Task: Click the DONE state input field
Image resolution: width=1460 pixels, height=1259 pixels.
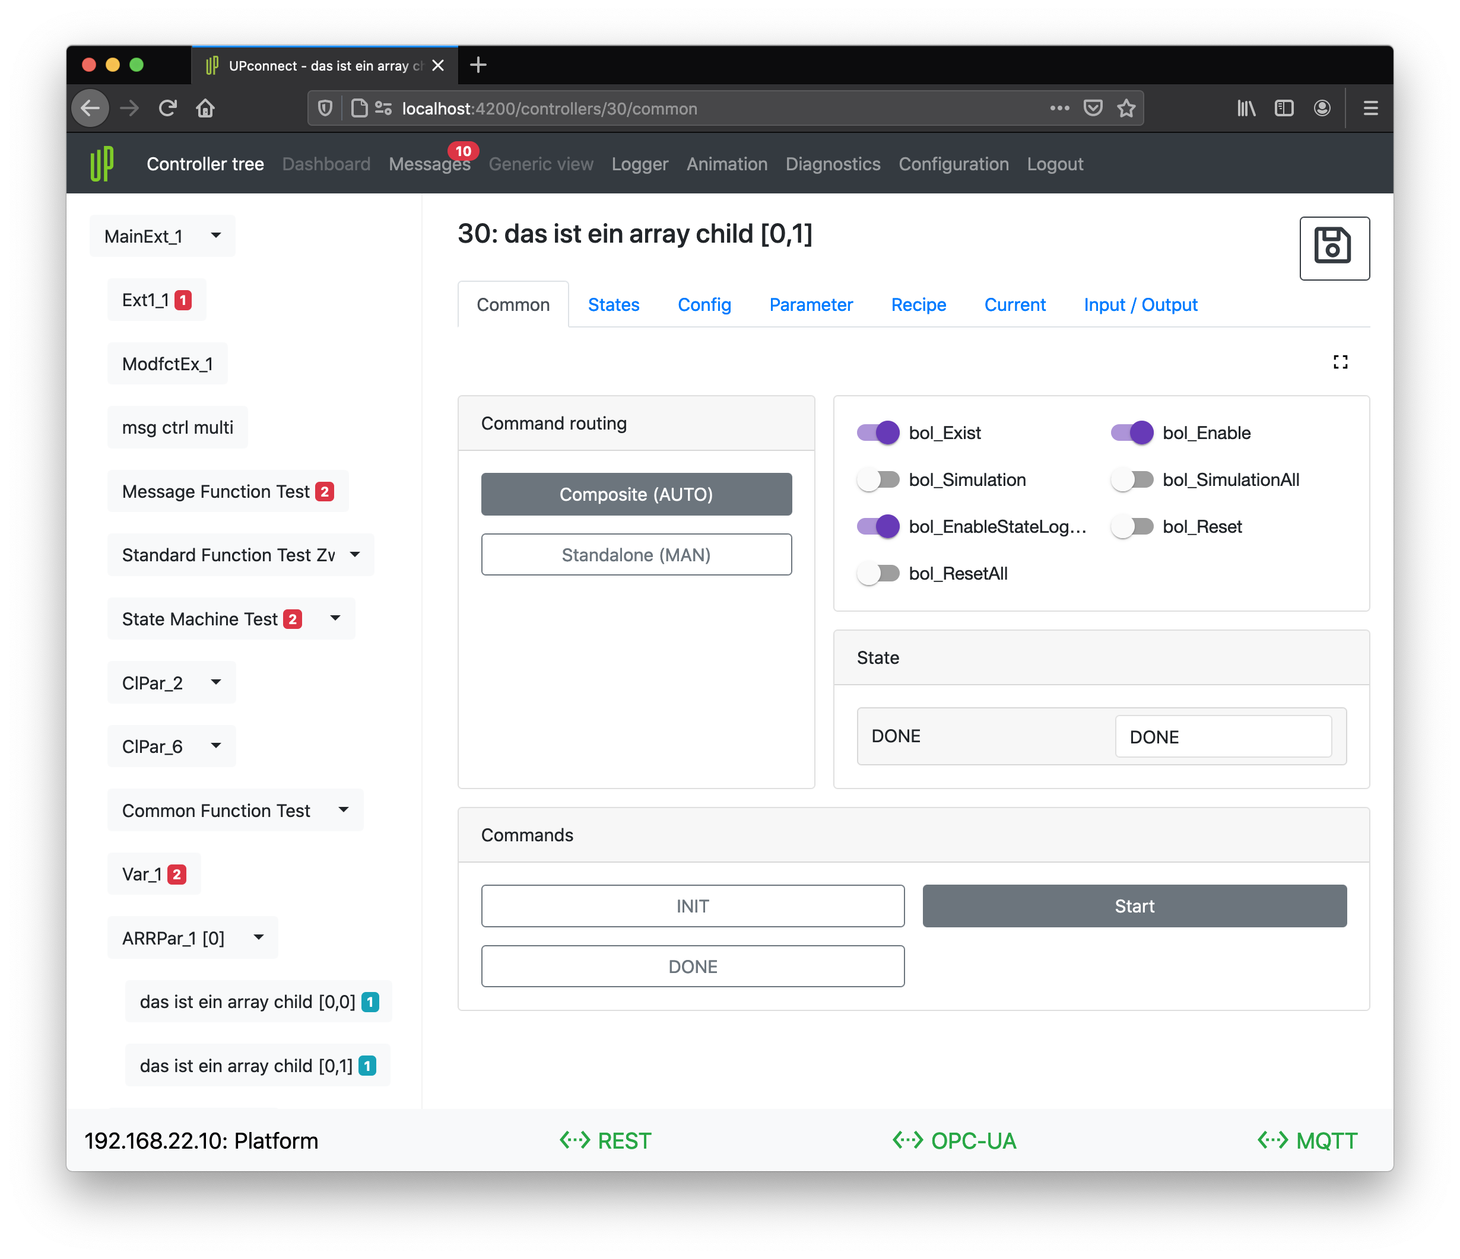Action: coord(1223,737)
